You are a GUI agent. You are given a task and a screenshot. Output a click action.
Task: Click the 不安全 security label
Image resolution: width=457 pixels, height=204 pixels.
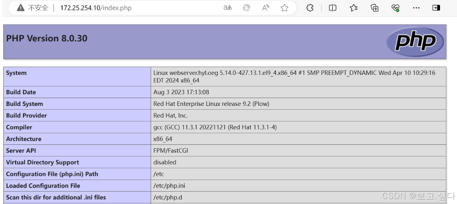(x=38, y=8)
